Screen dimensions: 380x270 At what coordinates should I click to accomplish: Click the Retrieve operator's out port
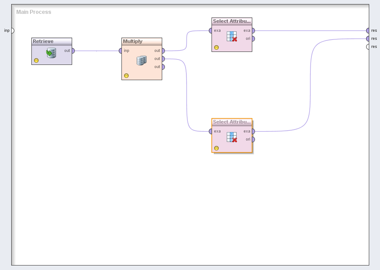[73, 51]
